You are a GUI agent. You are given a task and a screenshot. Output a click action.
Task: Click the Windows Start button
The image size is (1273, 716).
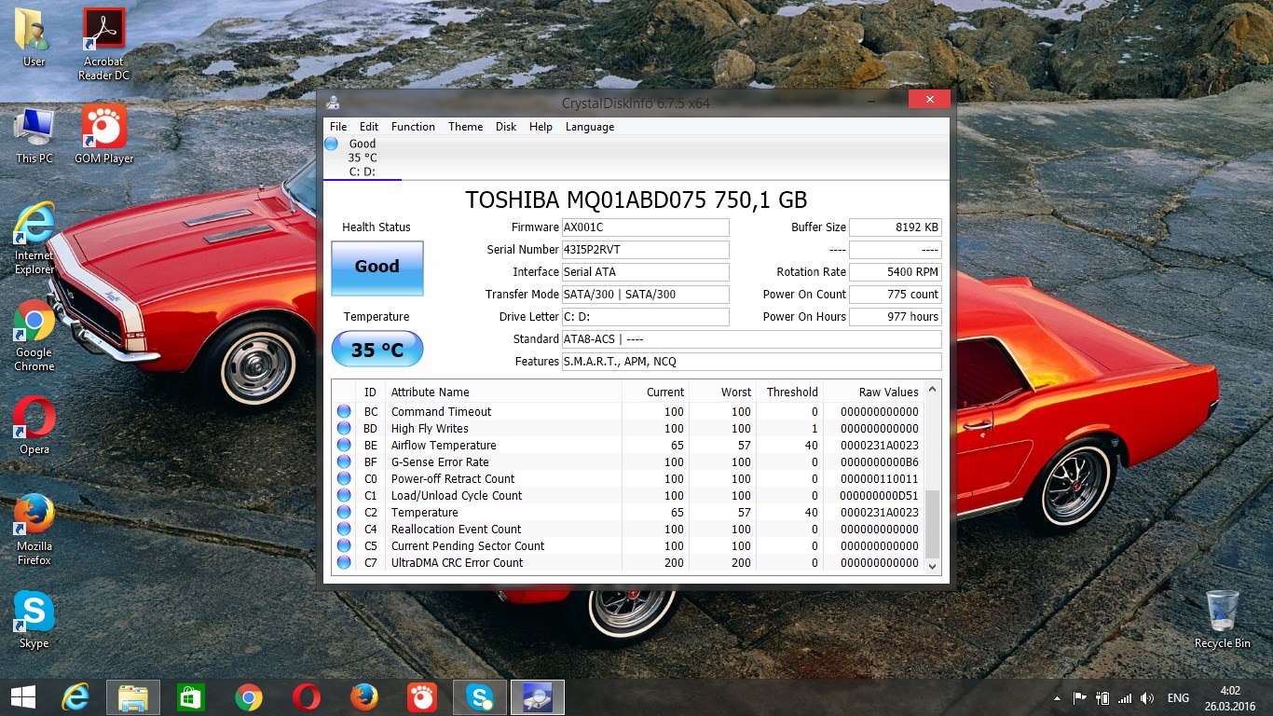click(22, 696)
